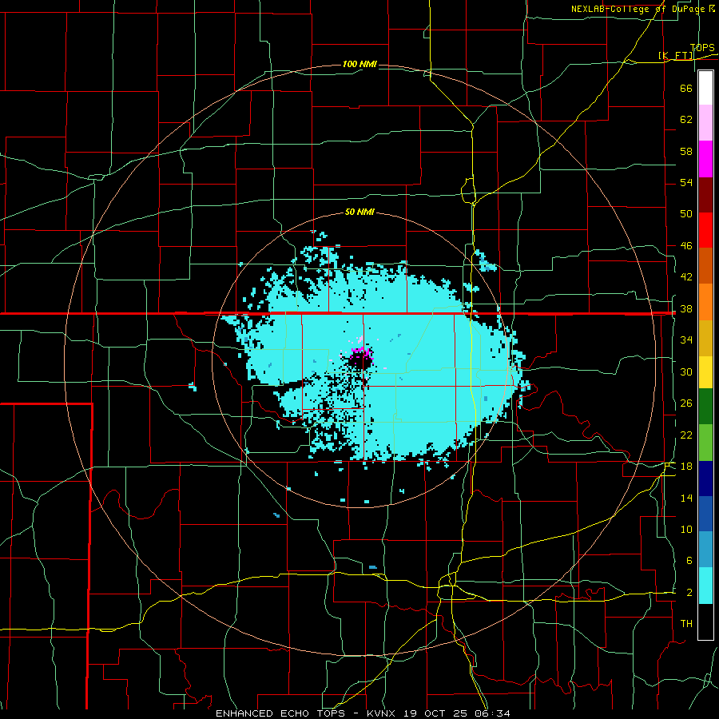The width and height of the screenshot is (719, 719).
Task: Click the legend value 18
Action: [686, 467]
